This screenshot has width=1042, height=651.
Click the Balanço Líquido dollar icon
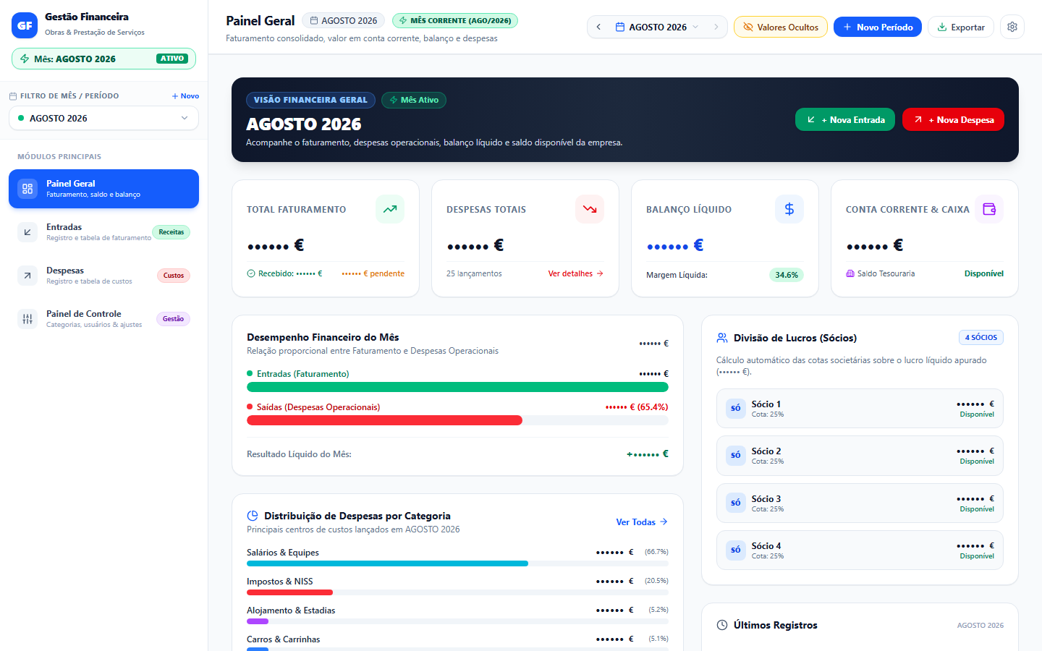[789, 209]
